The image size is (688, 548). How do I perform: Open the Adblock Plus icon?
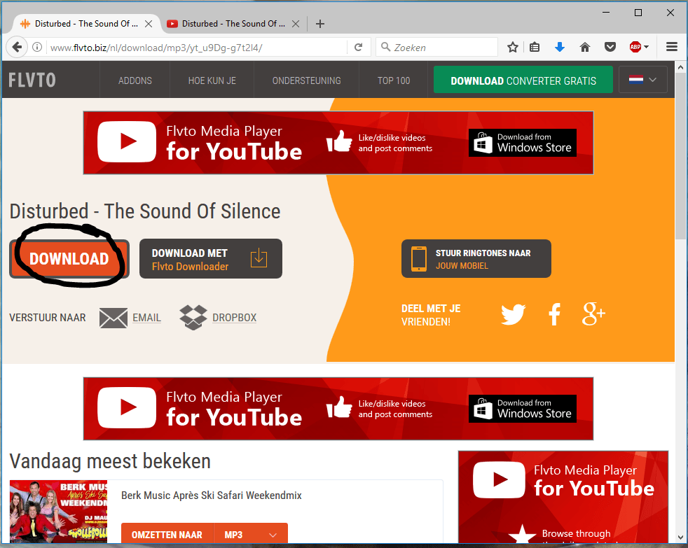(635, 47)
